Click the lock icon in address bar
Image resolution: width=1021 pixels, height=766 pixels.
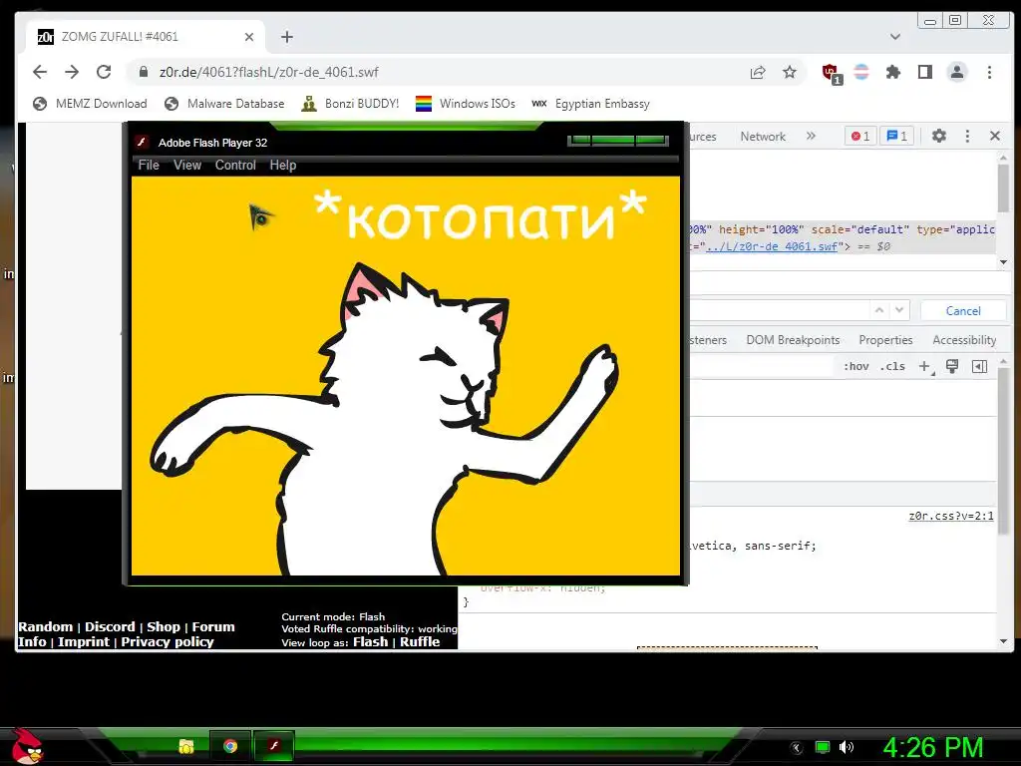pyautogui.click(x=144, y=72)
